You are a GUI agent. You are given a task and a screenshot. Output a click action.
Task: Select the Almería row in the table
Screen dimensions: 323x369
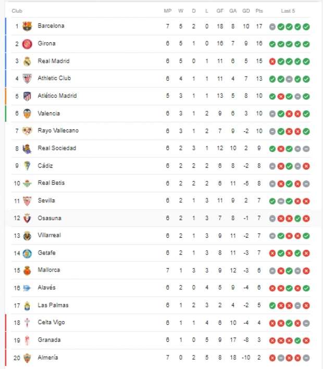coord(156,358)
